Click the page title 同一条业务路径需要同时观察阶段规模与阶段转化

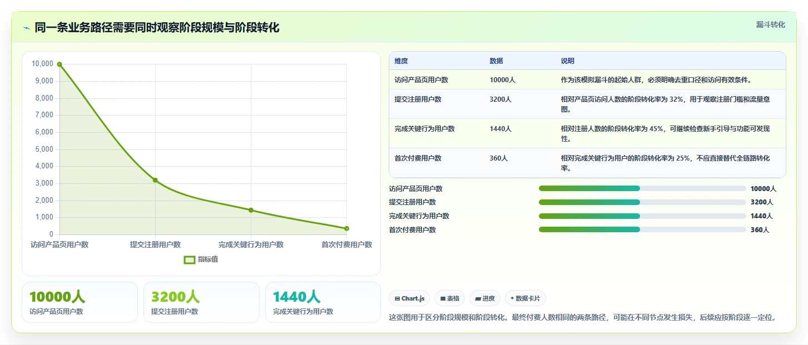tap(157, 28)
